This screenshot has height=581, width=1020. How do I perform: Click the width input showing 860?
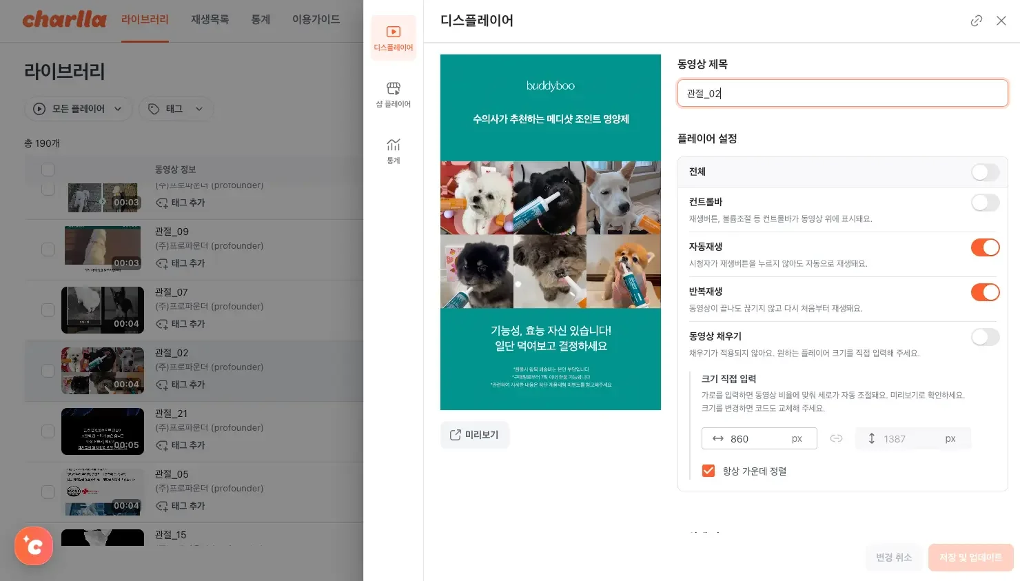click(x=758, y=438)
